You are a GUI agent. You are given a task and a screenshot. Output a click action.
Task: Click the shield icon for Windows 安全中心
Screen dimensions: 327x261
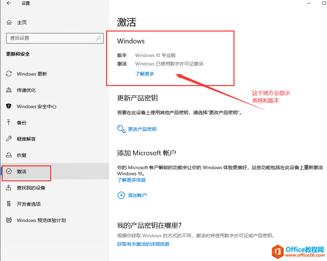(9, 106)
